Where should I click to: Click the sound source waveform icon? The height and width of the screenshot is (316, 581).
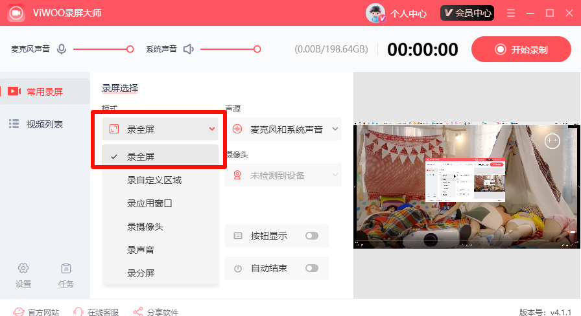tap(237, 129)
